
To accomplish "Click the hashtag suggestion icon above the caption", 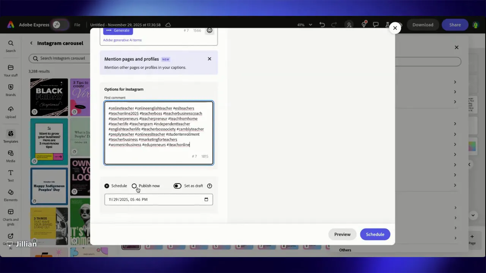I will (186, 30).
